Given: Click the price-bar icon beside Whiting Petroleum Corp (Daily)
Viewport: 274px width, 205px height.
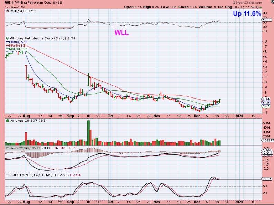Looking at the screenshot, I should (7, 38).
